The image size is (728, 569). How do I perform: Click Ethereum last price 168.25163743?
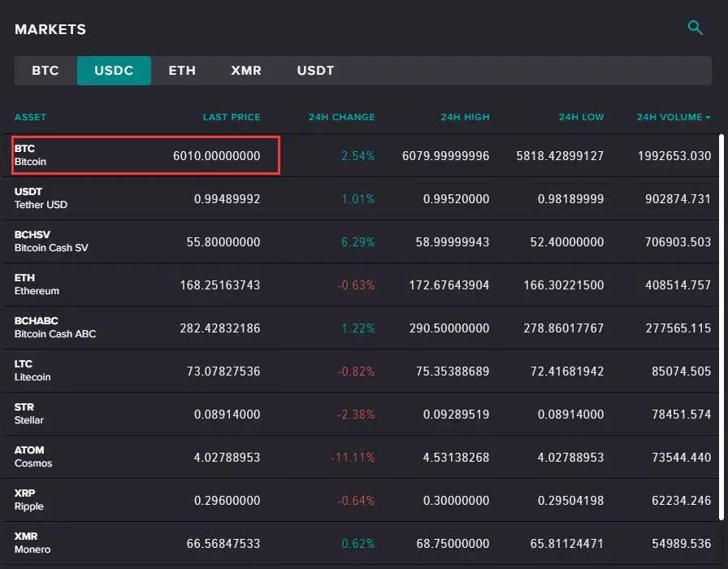[x=220, y=284]
